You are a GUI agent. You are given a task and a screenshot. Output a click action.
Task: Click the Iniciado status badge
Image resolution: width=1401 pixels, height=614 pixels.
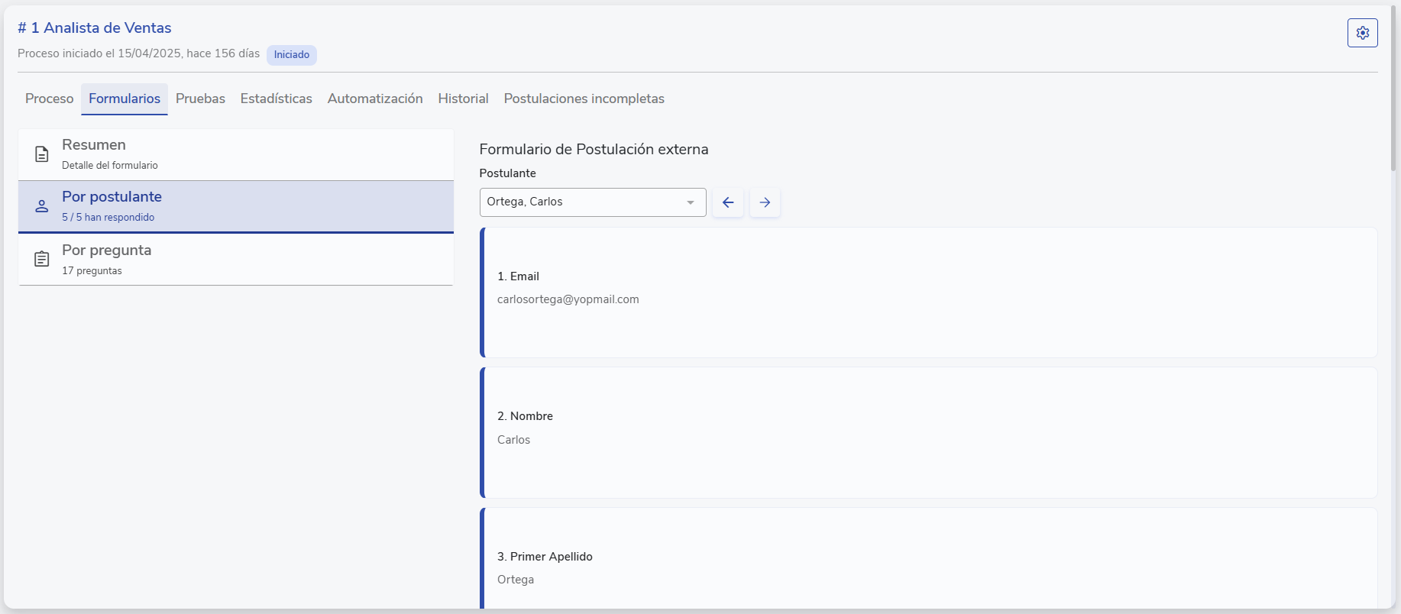click(291, 55)
